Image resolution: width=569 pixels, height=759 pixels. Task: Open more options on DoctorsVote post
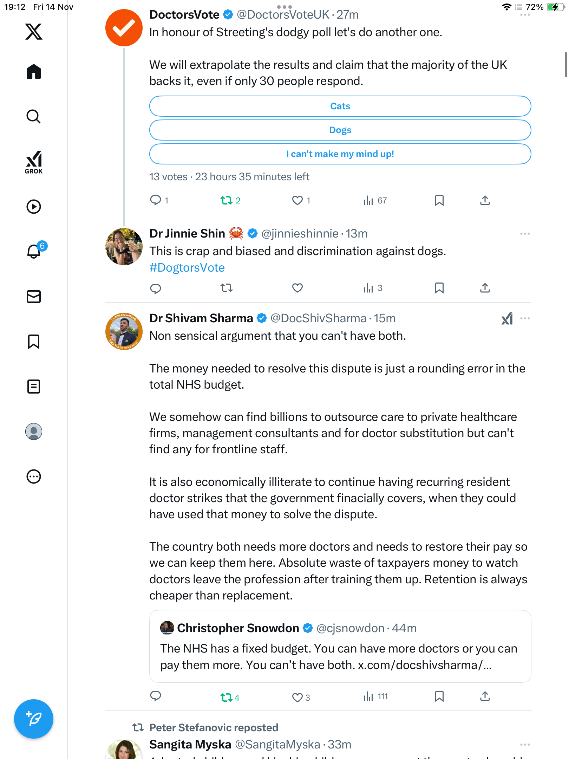[525, 15]
